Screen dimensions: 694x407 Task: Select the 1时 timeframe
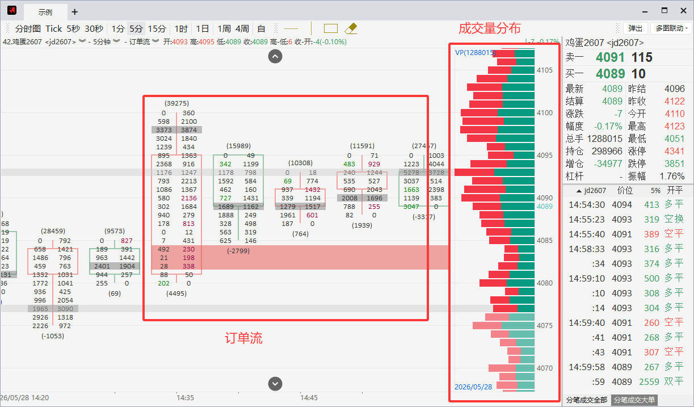[x=181, y=28]
